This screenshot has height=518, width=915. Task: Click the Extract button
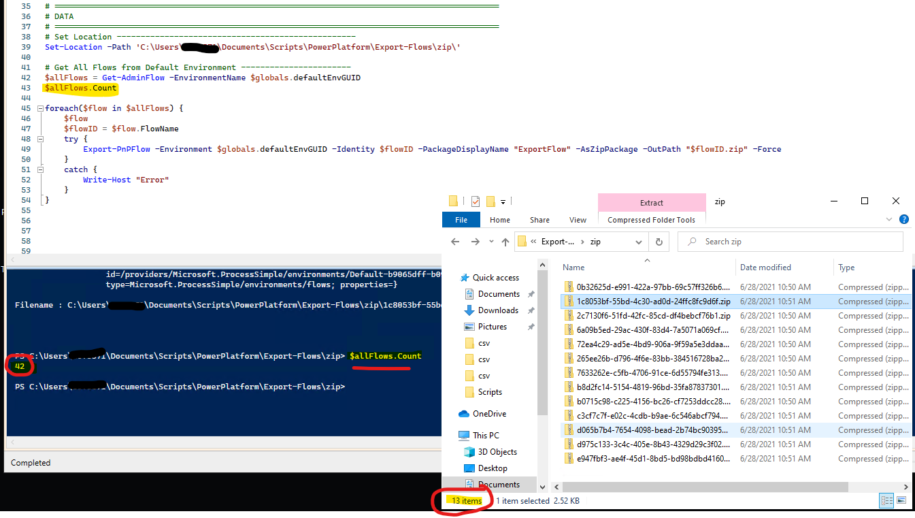click(x=651, y=202)
